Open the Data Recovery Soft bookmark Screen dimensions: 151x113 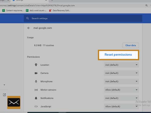tap(59, 10)
